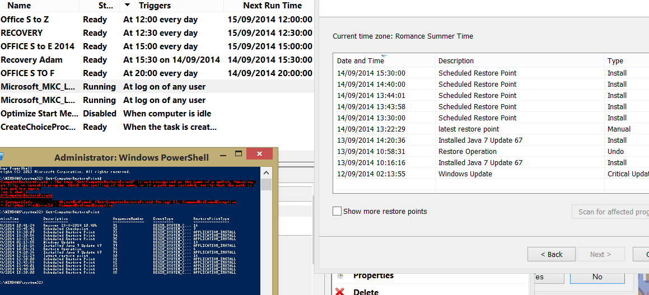Click the red Delete X icon
This screenshot has height=295, width=649.
(339, 291)
